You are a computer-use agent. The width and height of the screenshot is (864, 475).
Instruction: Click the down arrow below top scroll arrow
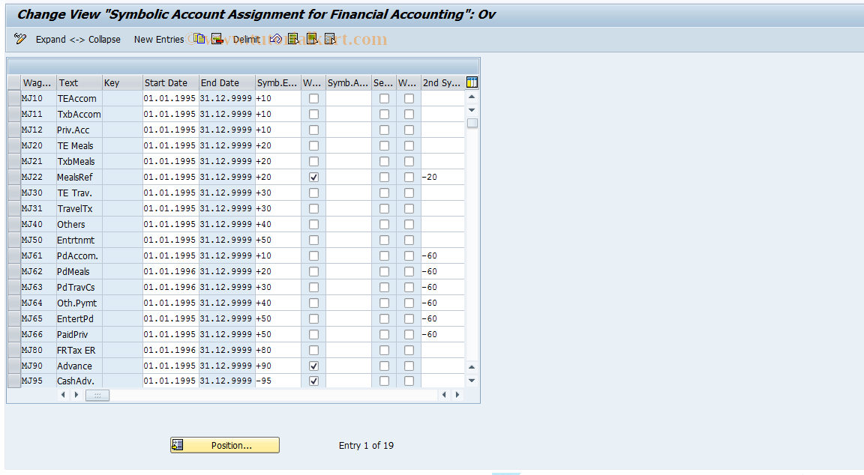point(472,110)
